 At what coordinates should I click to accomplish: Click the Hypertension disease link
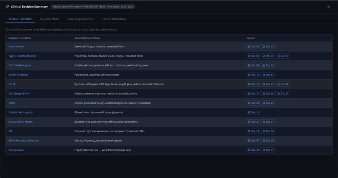[x=16, y=46]
